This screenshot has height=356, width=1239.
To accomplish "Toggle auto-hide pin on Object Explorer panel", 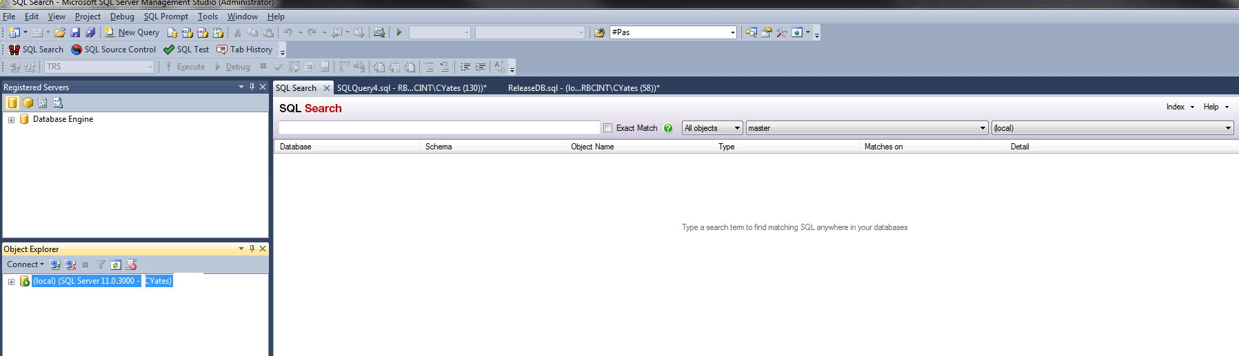I will click(x=252, y=249).
